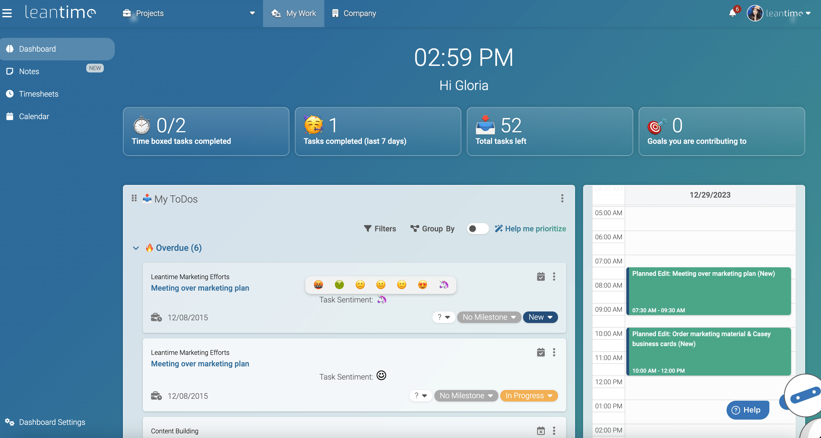
Task: Open the effort dropdown on In Progress task
Action: (x=421, y=396)
